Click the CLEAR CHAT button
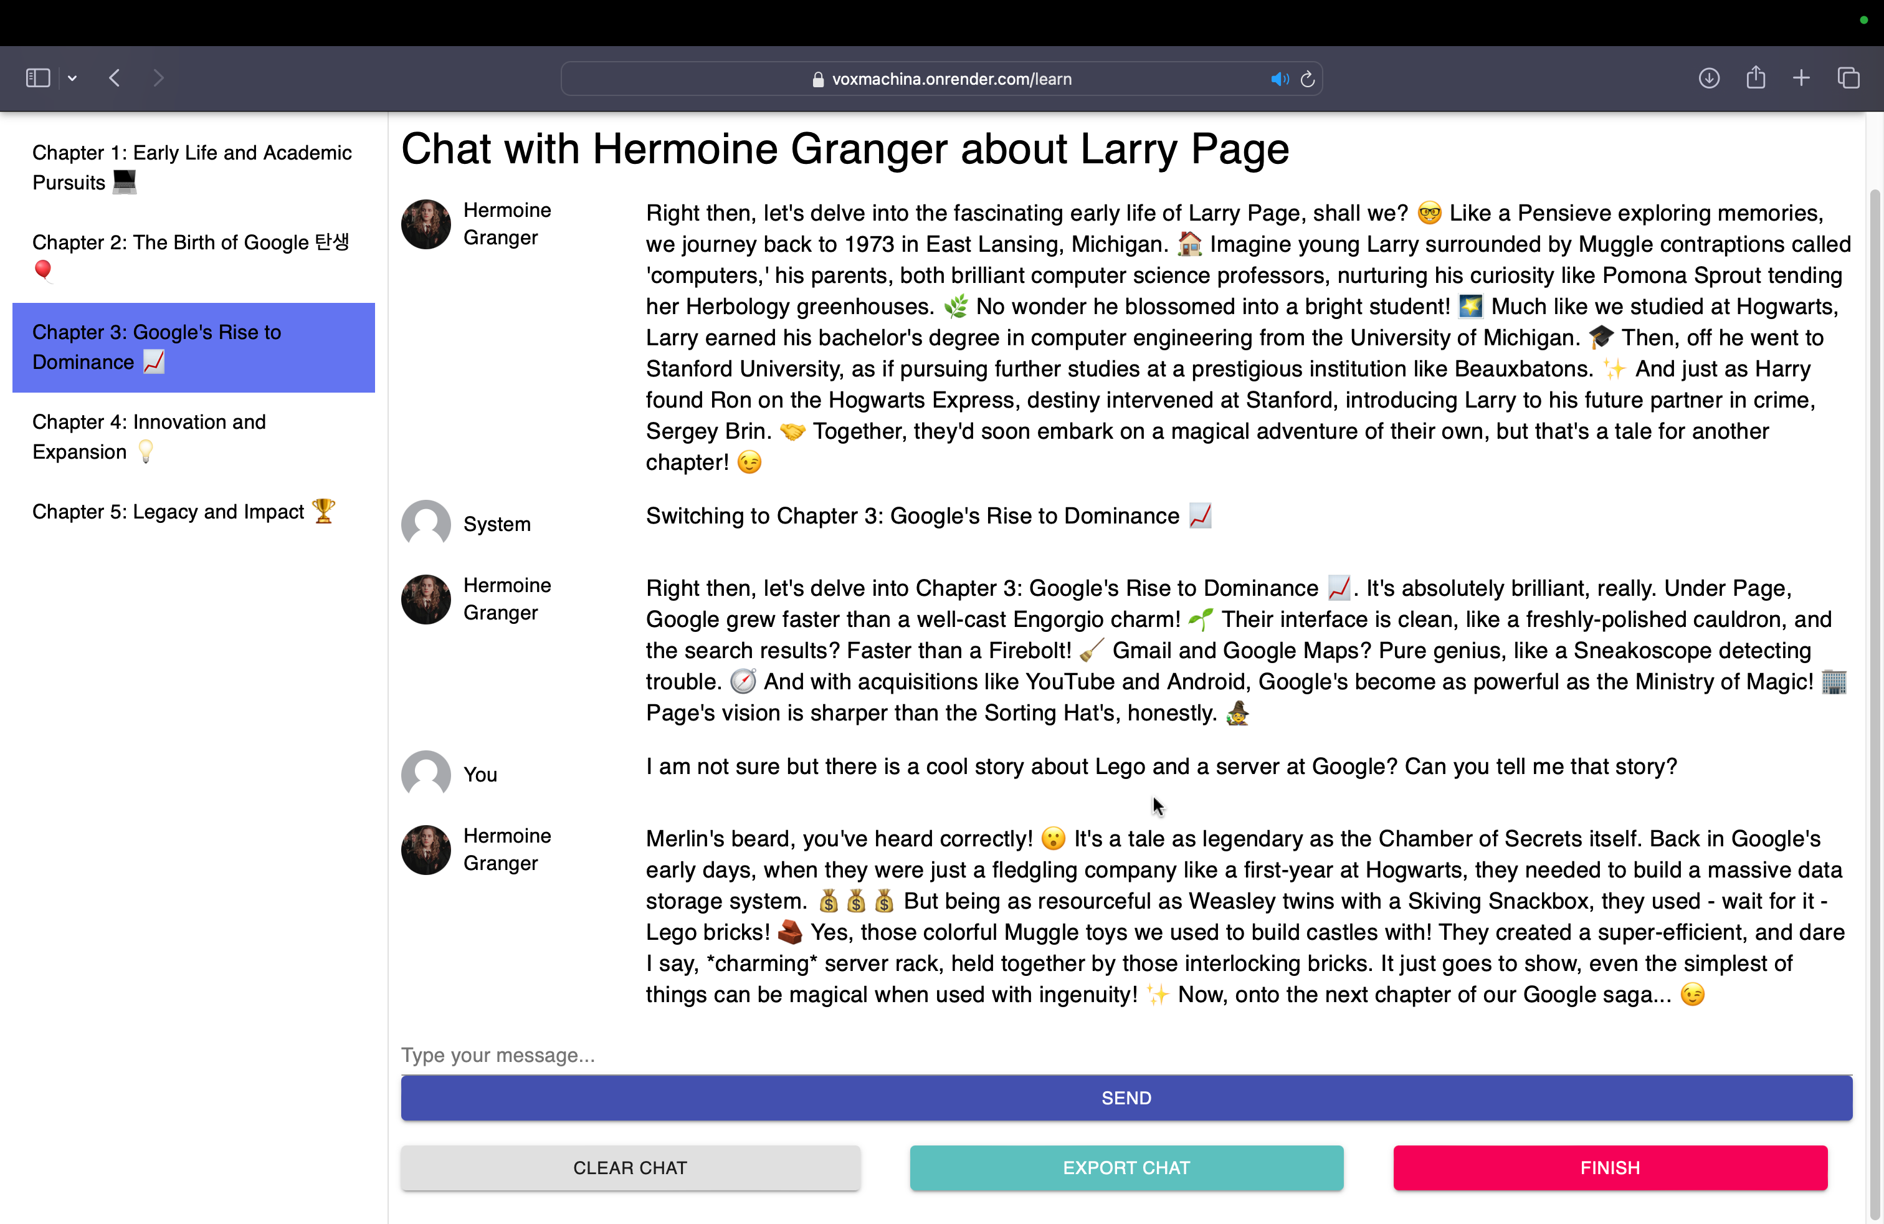The width and height of the screenshot is (1884, 1224). pyautogui.click(x=630, y=1168)
